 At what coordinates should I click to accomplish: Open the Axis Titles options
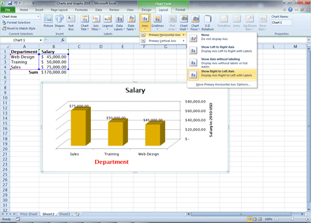point(96,23)
